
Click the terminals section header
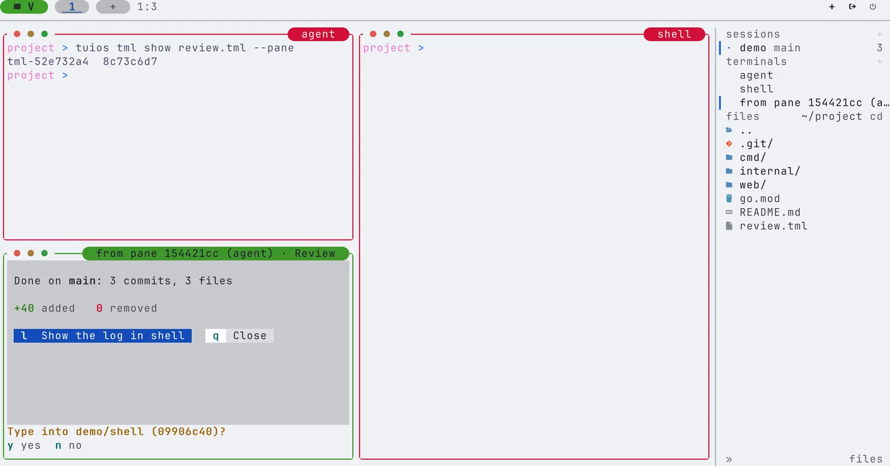click(756, 62)
